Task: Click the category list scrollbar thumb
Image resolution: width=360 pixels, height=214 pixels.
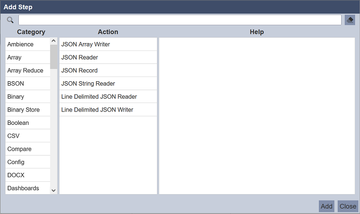Action: (x=53, y=56)
